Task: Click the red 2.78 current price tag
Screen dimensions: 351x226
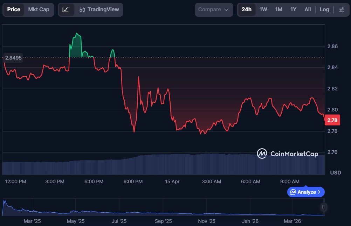Action: [332, 120]
